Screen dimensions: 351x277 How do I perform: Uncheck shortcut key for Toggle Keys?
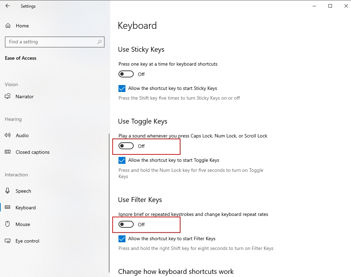coord(122,160)
